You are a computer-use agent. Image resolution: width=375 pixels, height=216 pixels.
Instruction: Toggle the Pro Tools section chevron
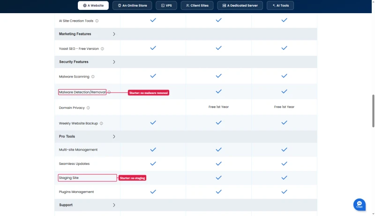114,137
